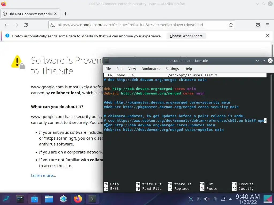Click the '^O Write Out' nano shortcut
This screenshot has width=274, height=205.
tap(149, 184)
